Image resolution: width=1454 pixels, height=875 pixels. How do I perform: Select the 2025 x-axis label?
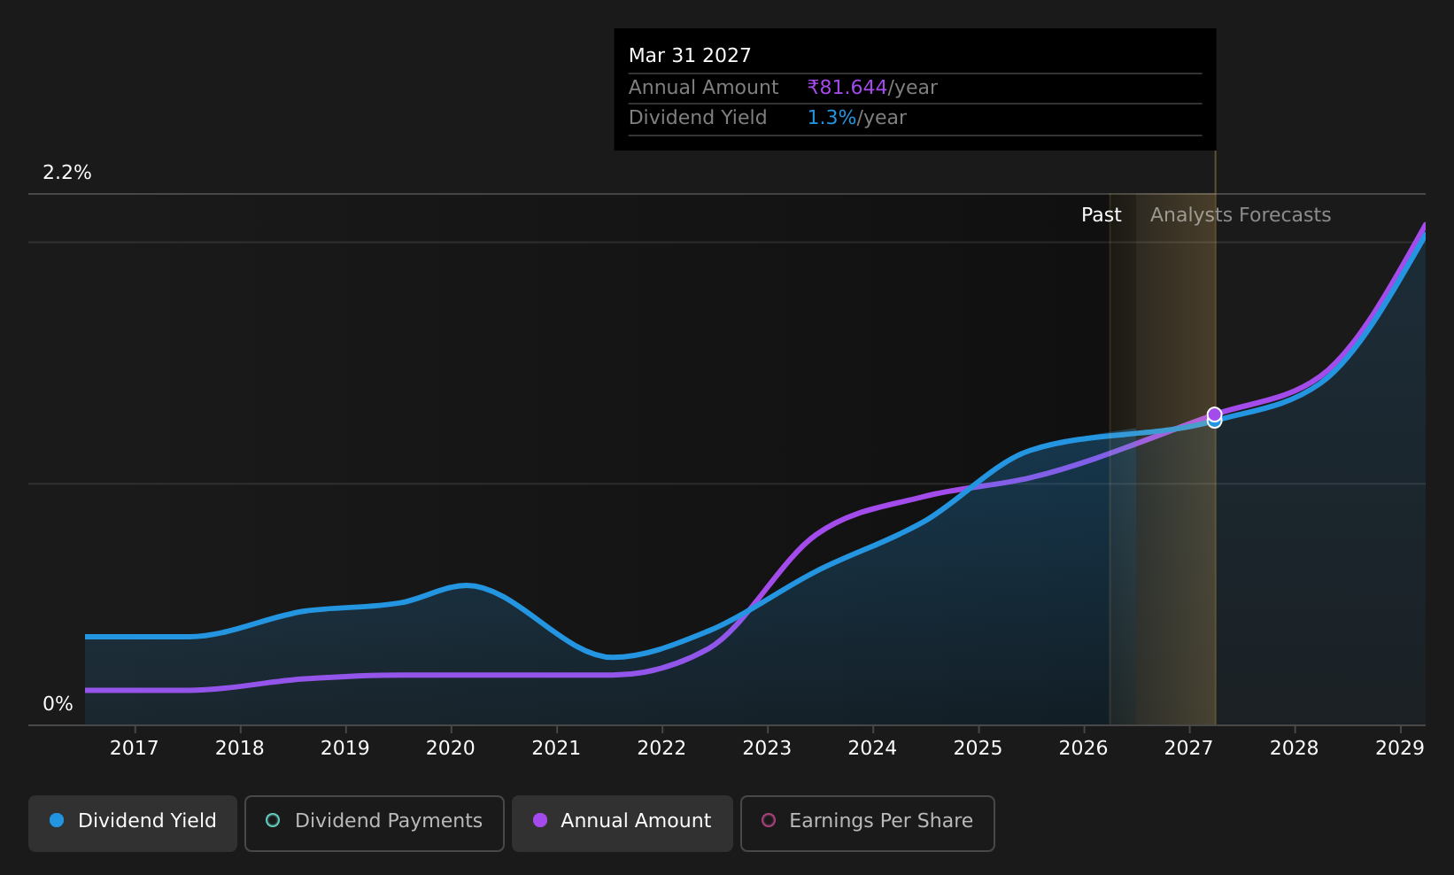[978, 748]
